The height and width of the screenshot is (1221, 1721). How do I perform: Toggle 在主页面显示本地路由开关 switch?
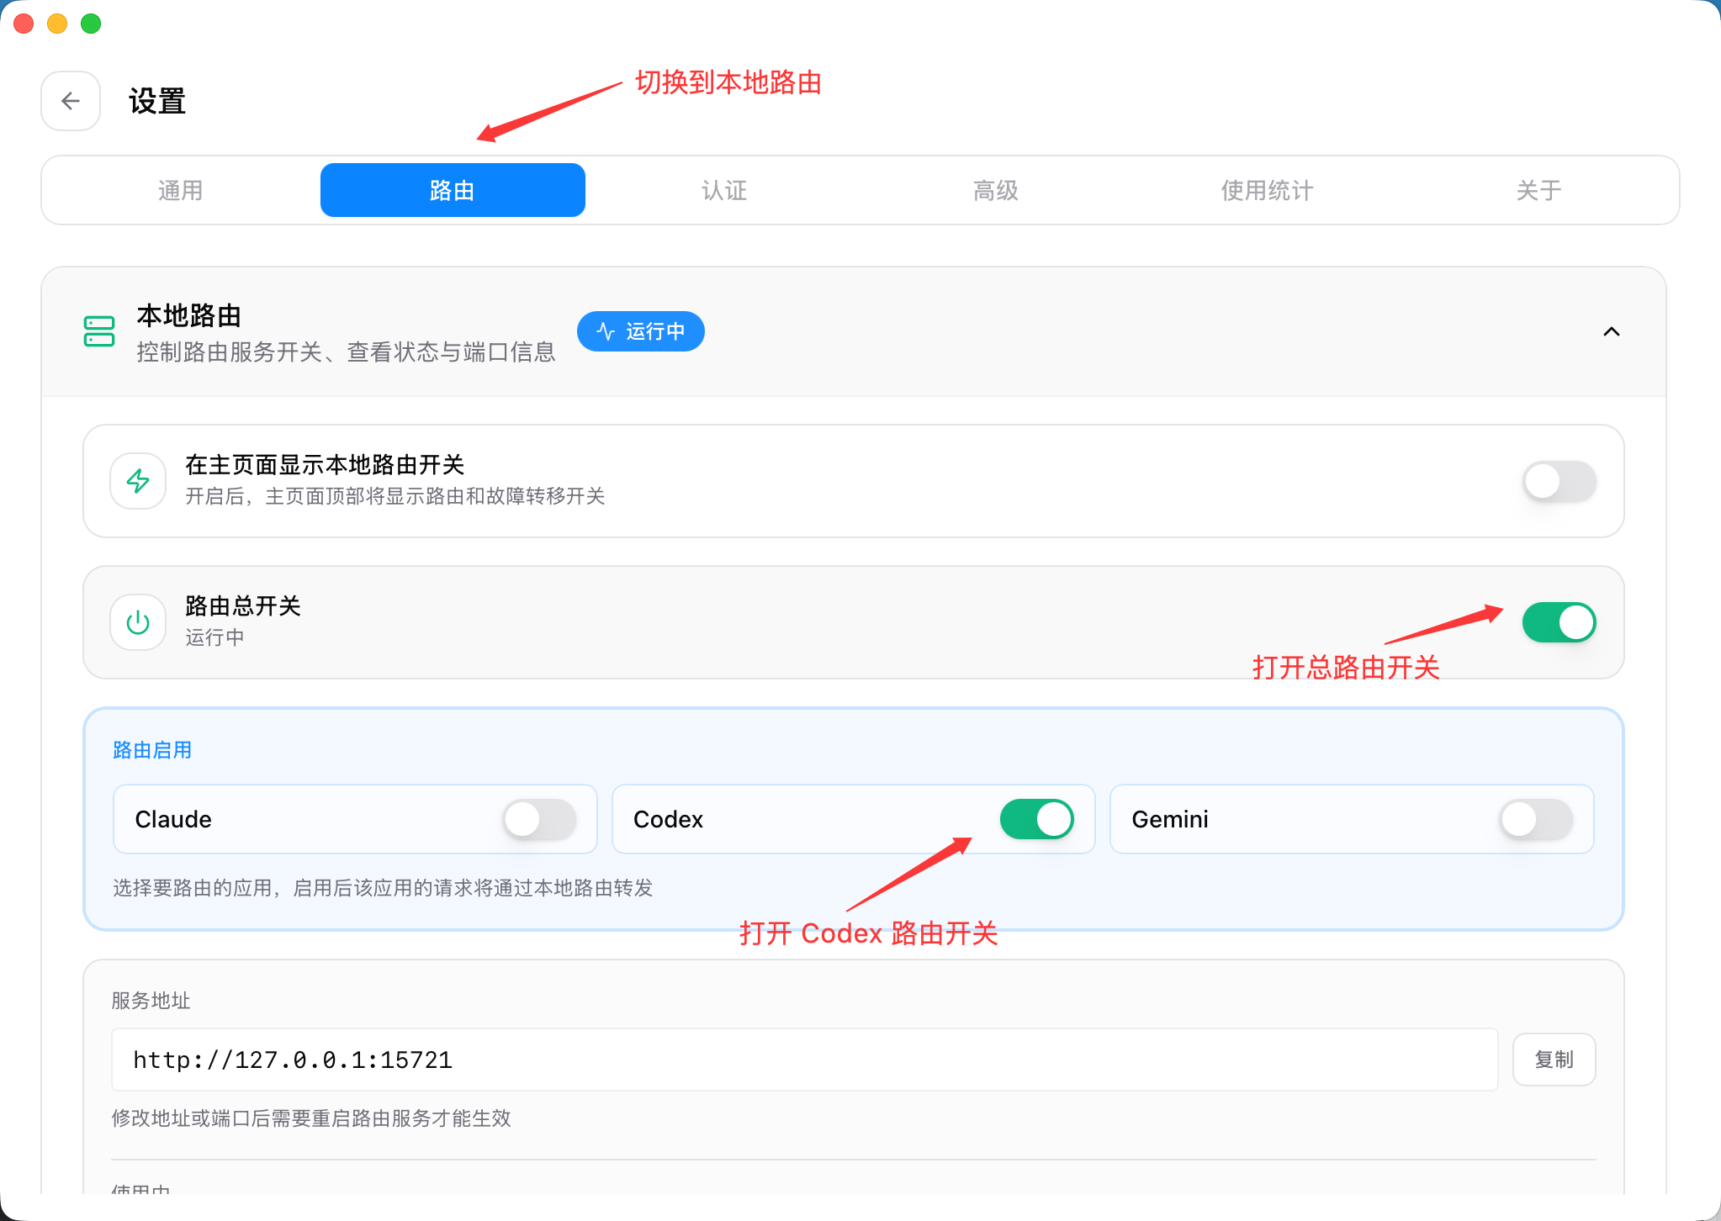click(1559, 481)
